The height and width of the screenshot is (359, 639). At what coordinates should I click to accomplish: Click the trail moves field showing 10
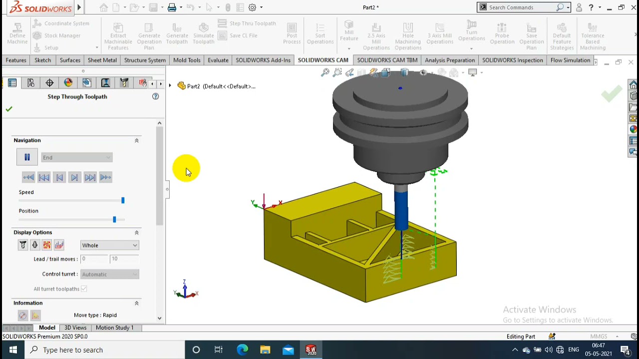[x=124, y=259]
